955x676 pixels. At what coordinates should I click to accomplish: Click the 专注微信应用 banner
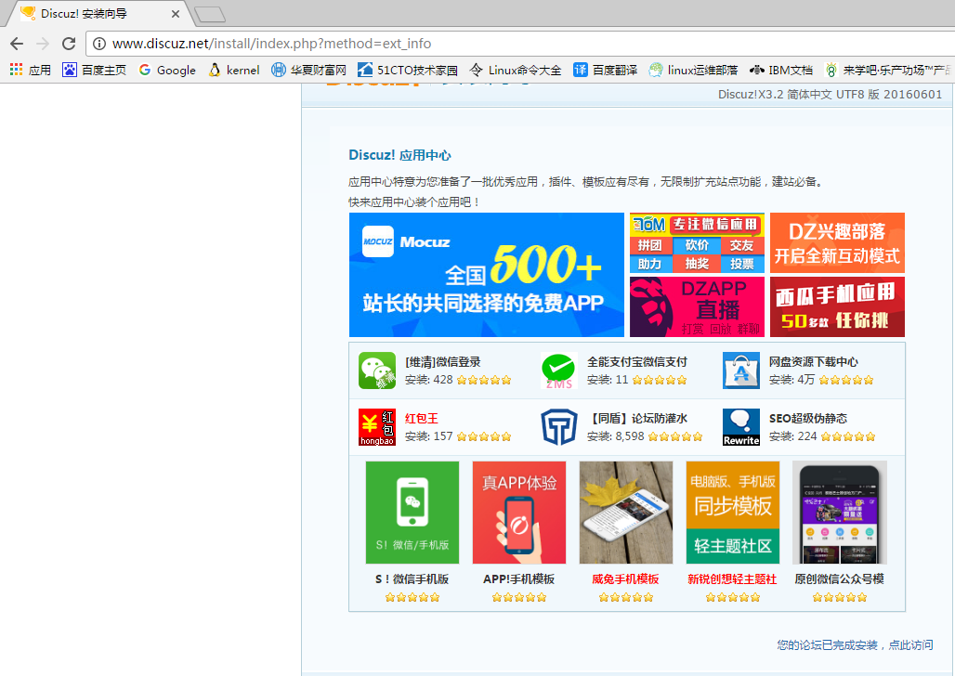(x=697, y=243)
